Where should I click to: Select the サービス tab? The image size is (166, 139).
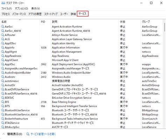click(83, 14)
